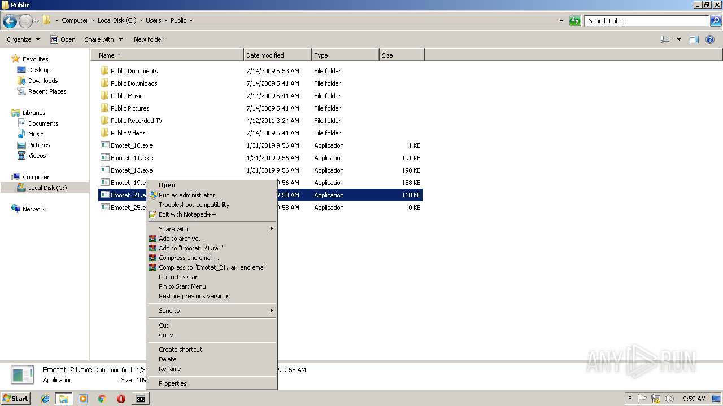Screen dimensions: 723x406
Task: Expand the arrow after Computer in breadcrumb
Action: 93,20
